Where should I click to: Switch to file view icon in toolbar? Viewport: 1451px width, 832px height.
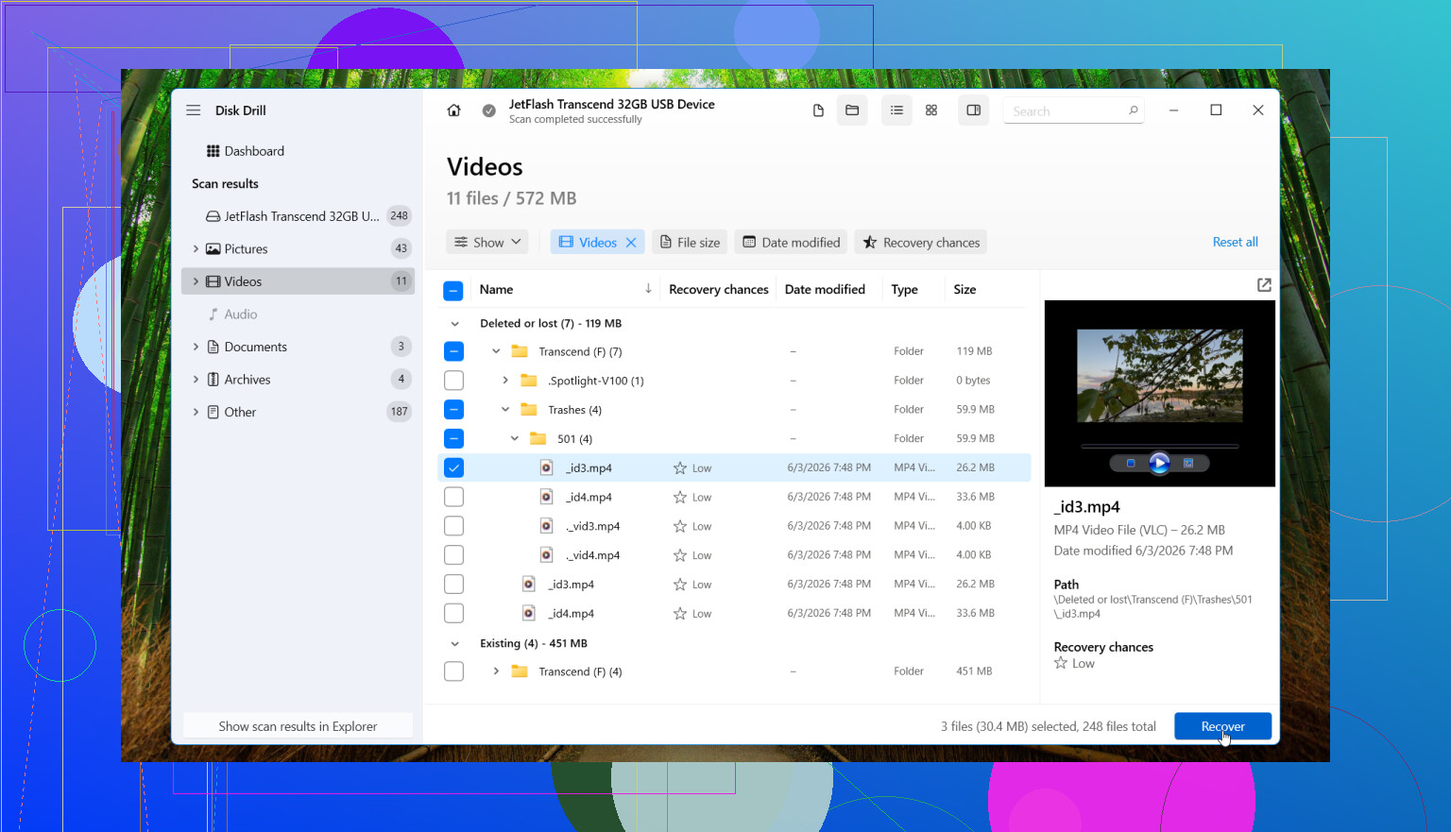(818, 110)
